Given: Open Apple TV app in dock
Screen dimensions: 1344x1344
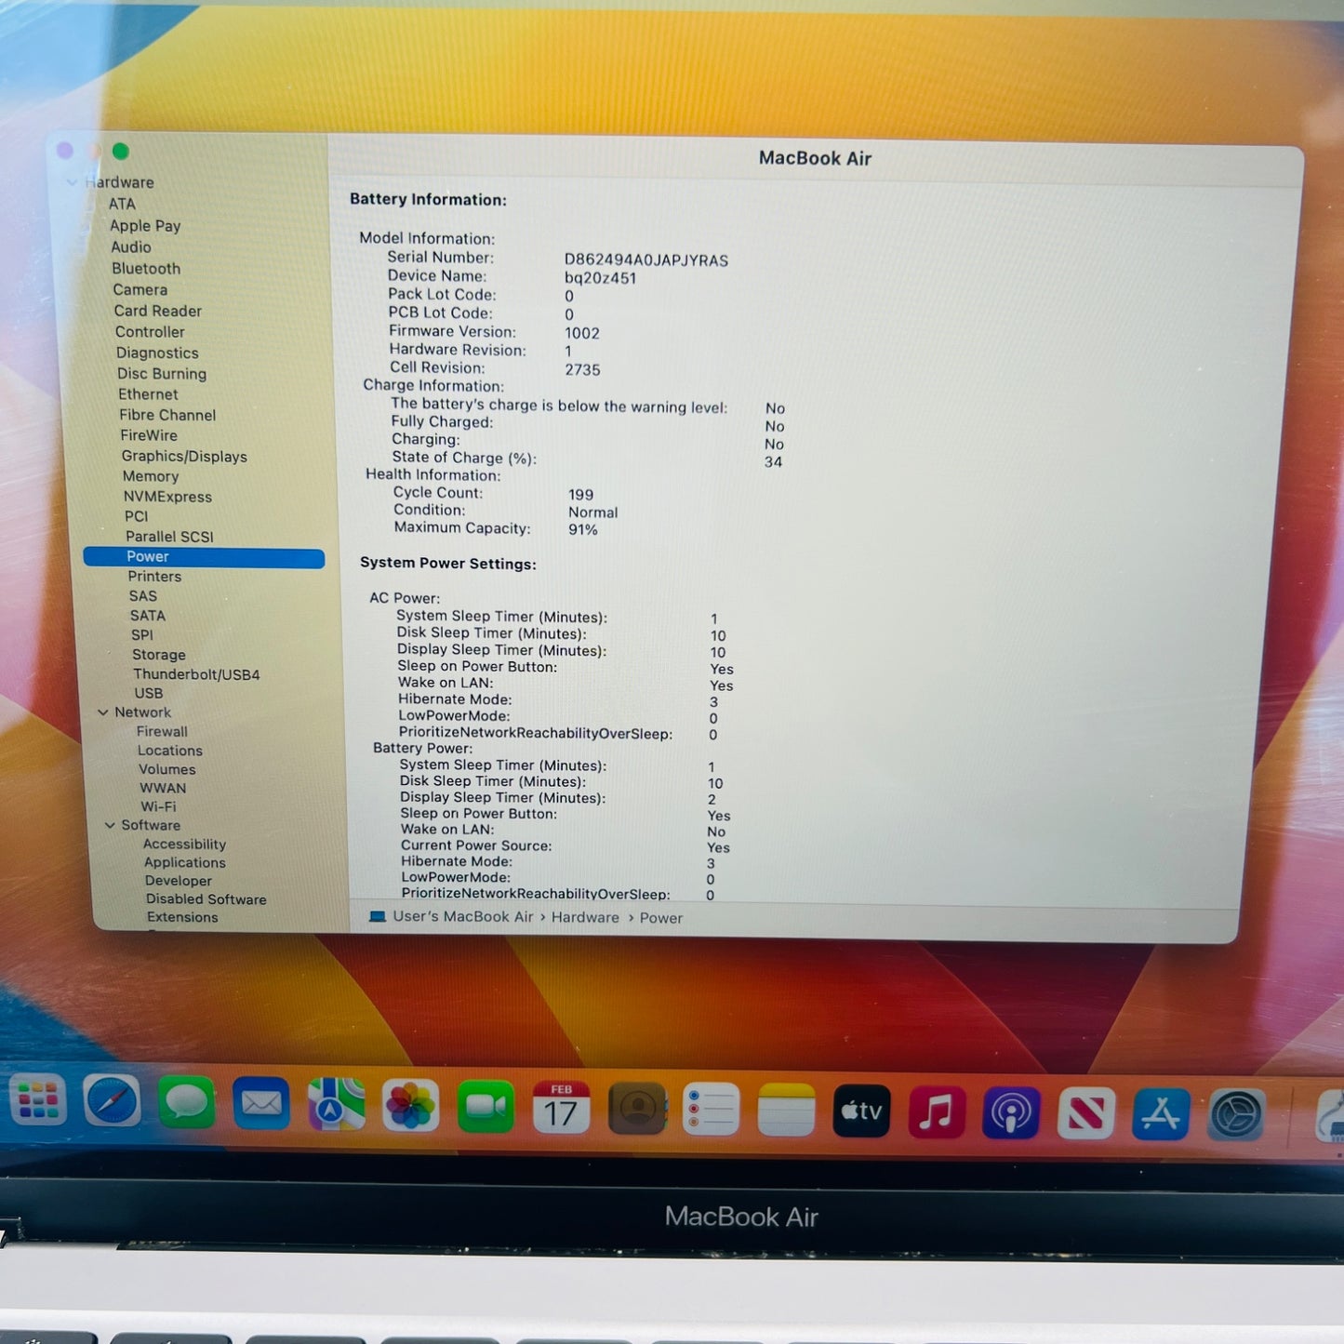Looking at the screenshot, I should [x=861, y=1111].
